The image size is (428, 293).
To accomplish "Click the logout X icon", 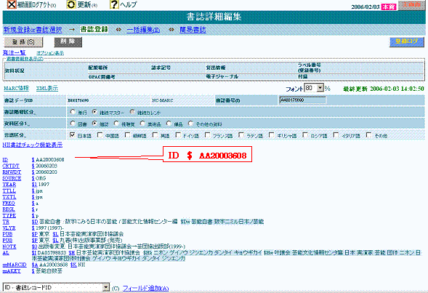I will [x=12, y=4].
